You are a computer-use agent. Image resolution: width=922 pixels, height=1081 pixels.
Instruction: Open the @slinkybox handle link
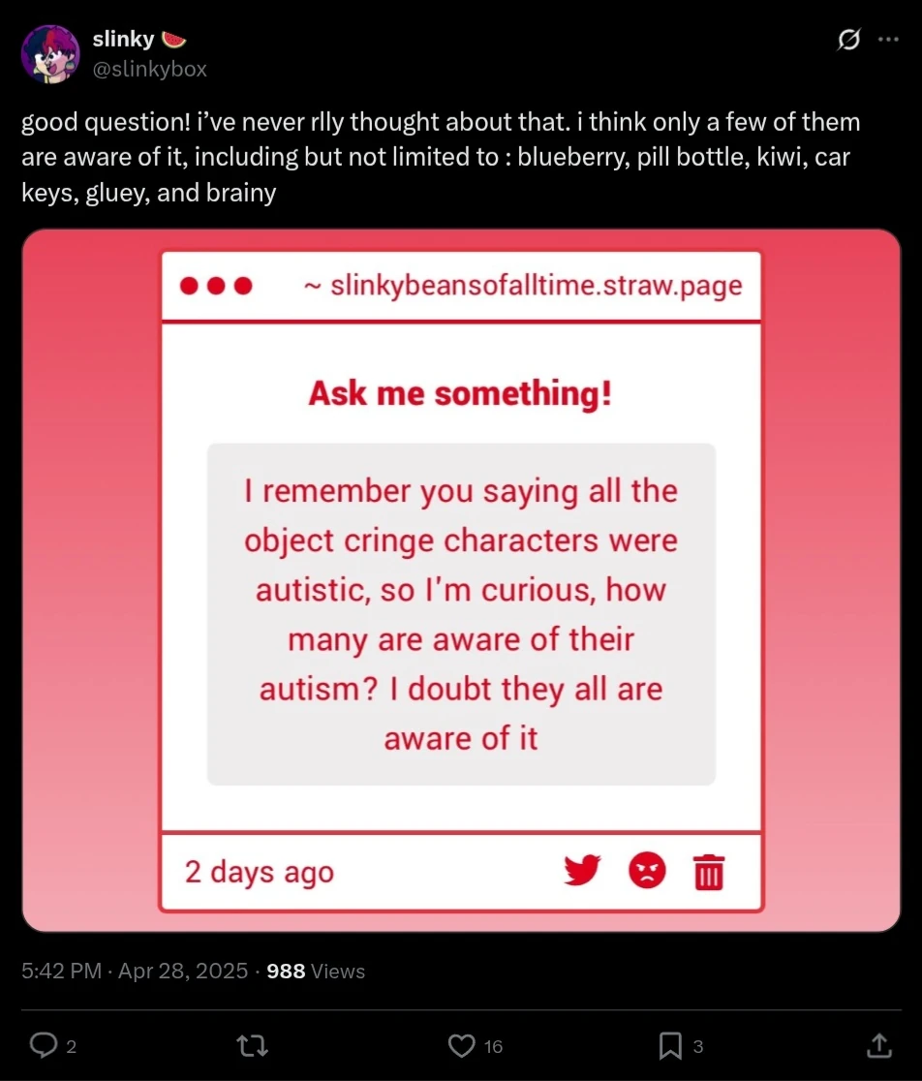coord(149,69)
